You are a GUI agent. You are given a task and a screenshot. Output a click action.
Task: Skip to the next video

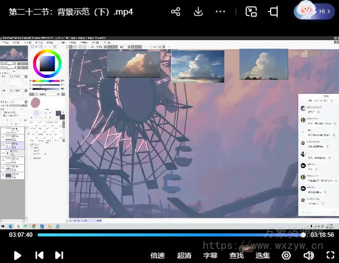[x=59, y=255]
